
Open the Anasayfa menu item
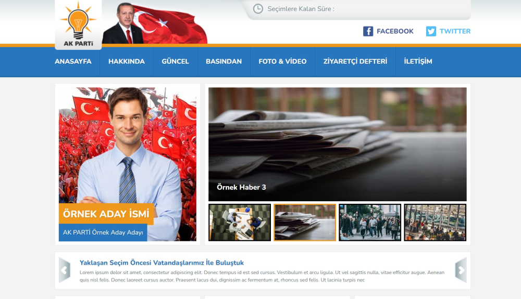pos(73,61)
